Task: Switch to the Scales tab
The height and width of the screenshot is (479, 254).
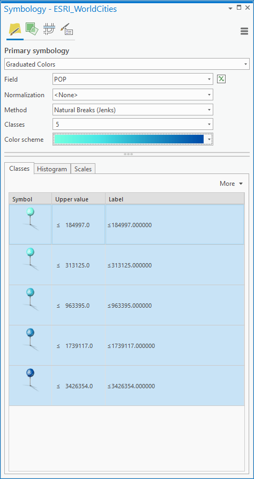Action: click(x=83, y=169)
